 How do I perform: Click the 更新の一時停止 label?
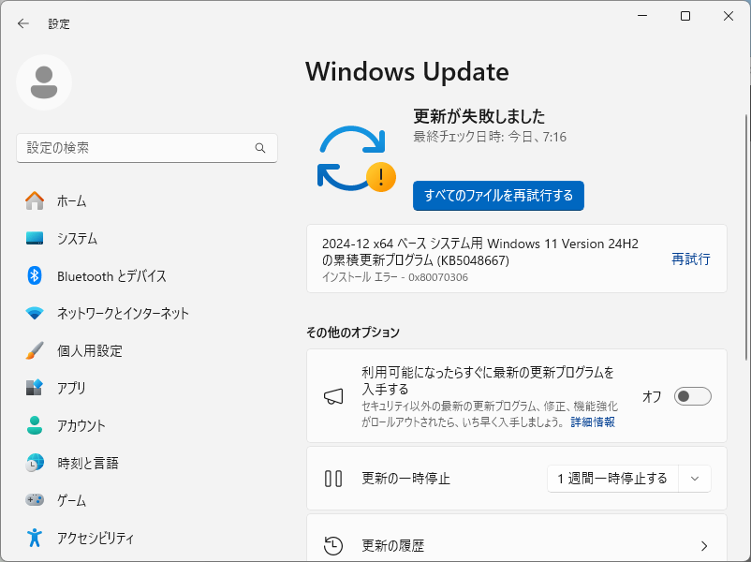point(405,479)
